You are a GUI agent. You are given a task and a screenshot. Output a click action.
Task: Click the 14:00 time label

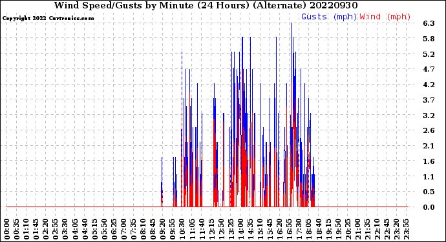point(240,229)
